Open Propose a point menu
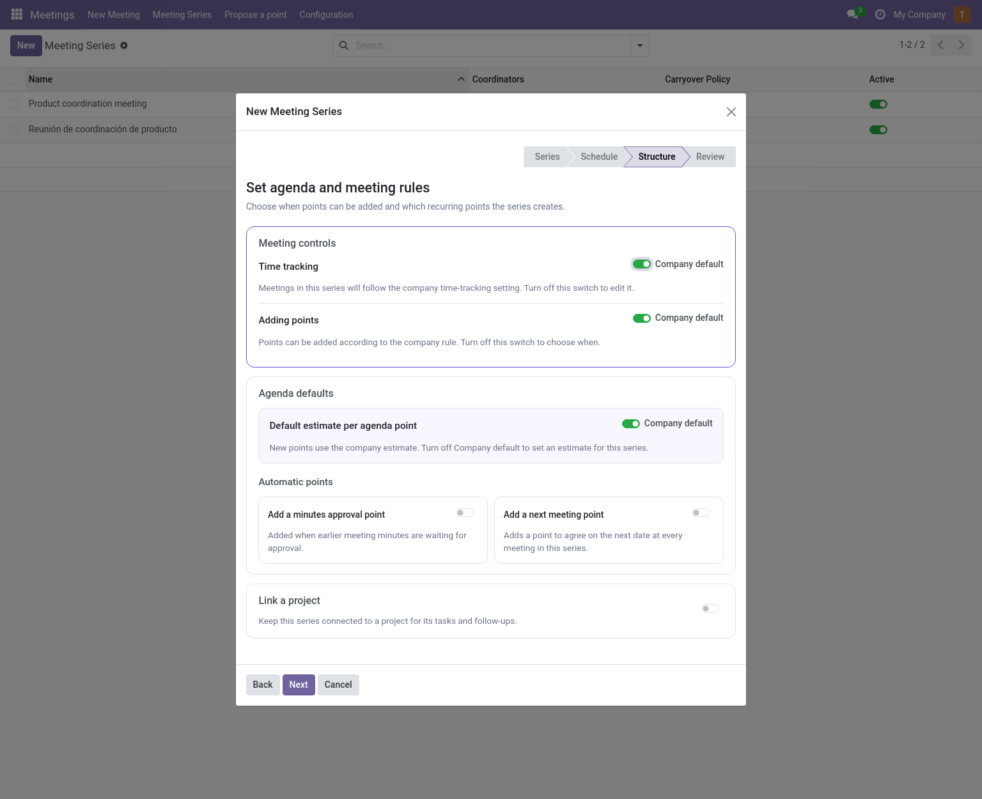This screenshot has width=982, height=799. coord(256,15)
